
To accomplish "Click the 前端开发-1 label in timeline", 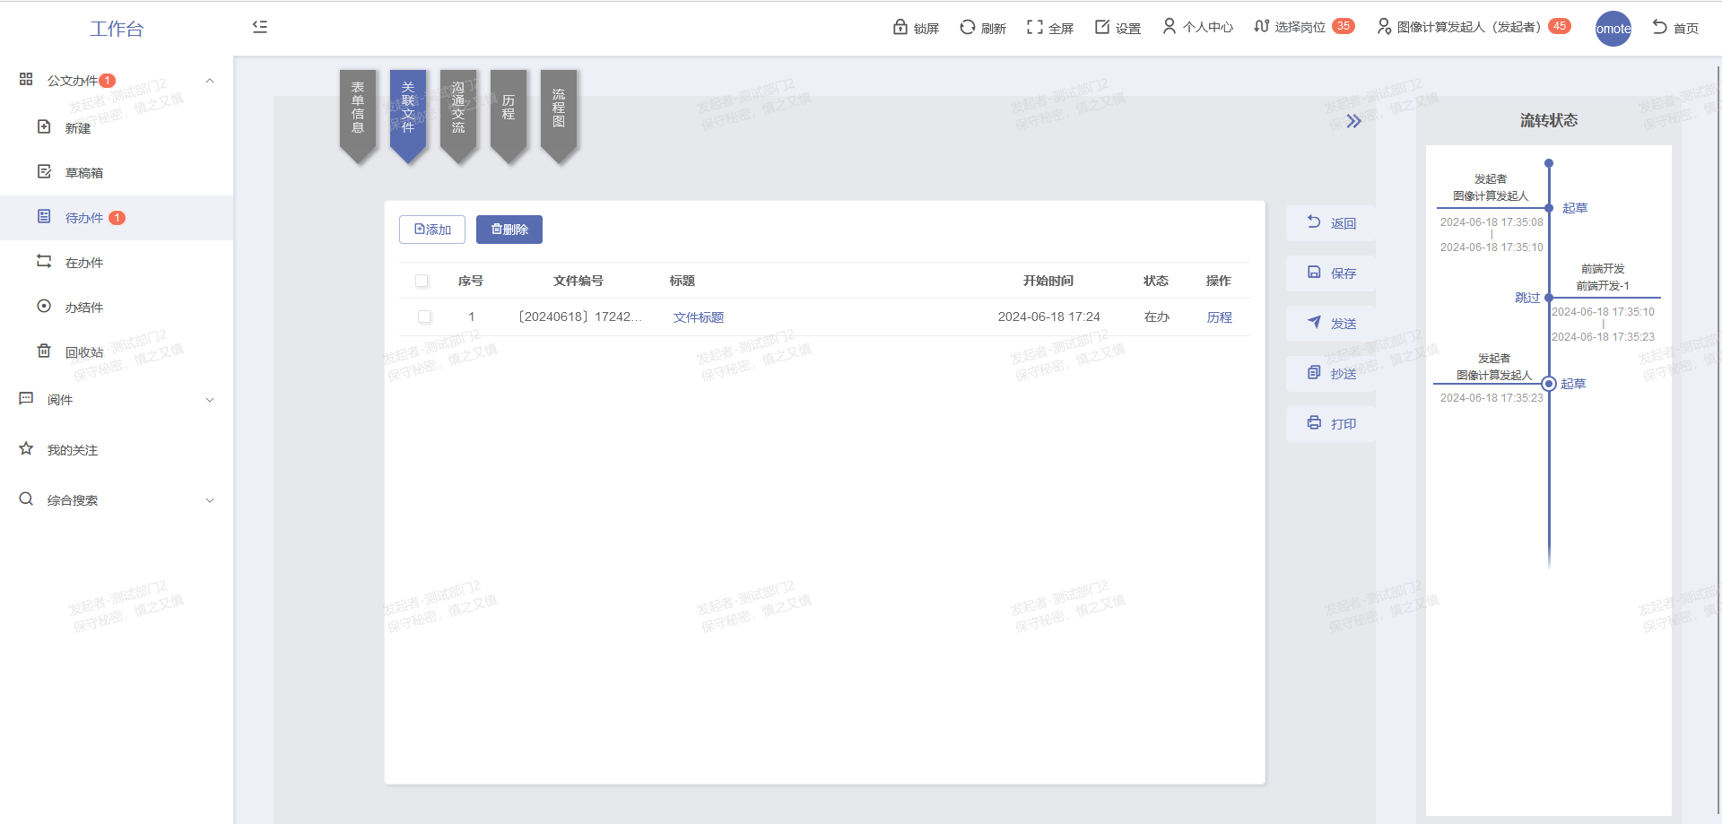I will click(x=1603, y=286).
